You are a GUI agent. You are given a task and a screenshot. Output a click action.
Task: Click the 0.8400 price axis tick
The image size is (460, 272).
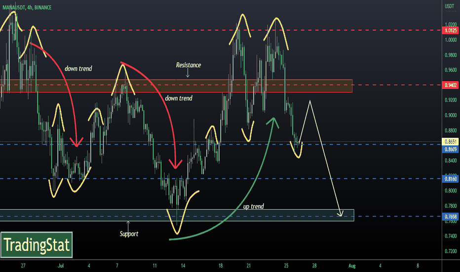point(451,161)
